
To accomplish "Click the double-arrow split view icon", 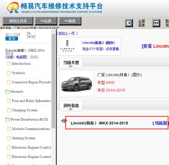I will tap(156, 23).
